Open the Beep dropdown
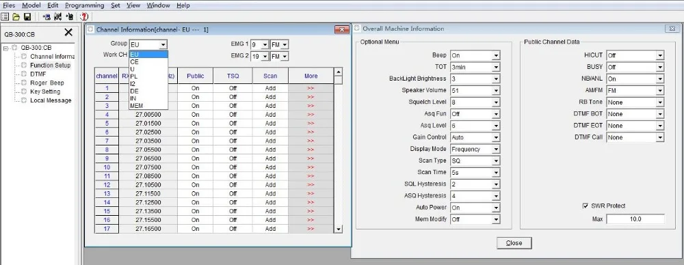Screen dimensions: 684x265 pos(495,56)
